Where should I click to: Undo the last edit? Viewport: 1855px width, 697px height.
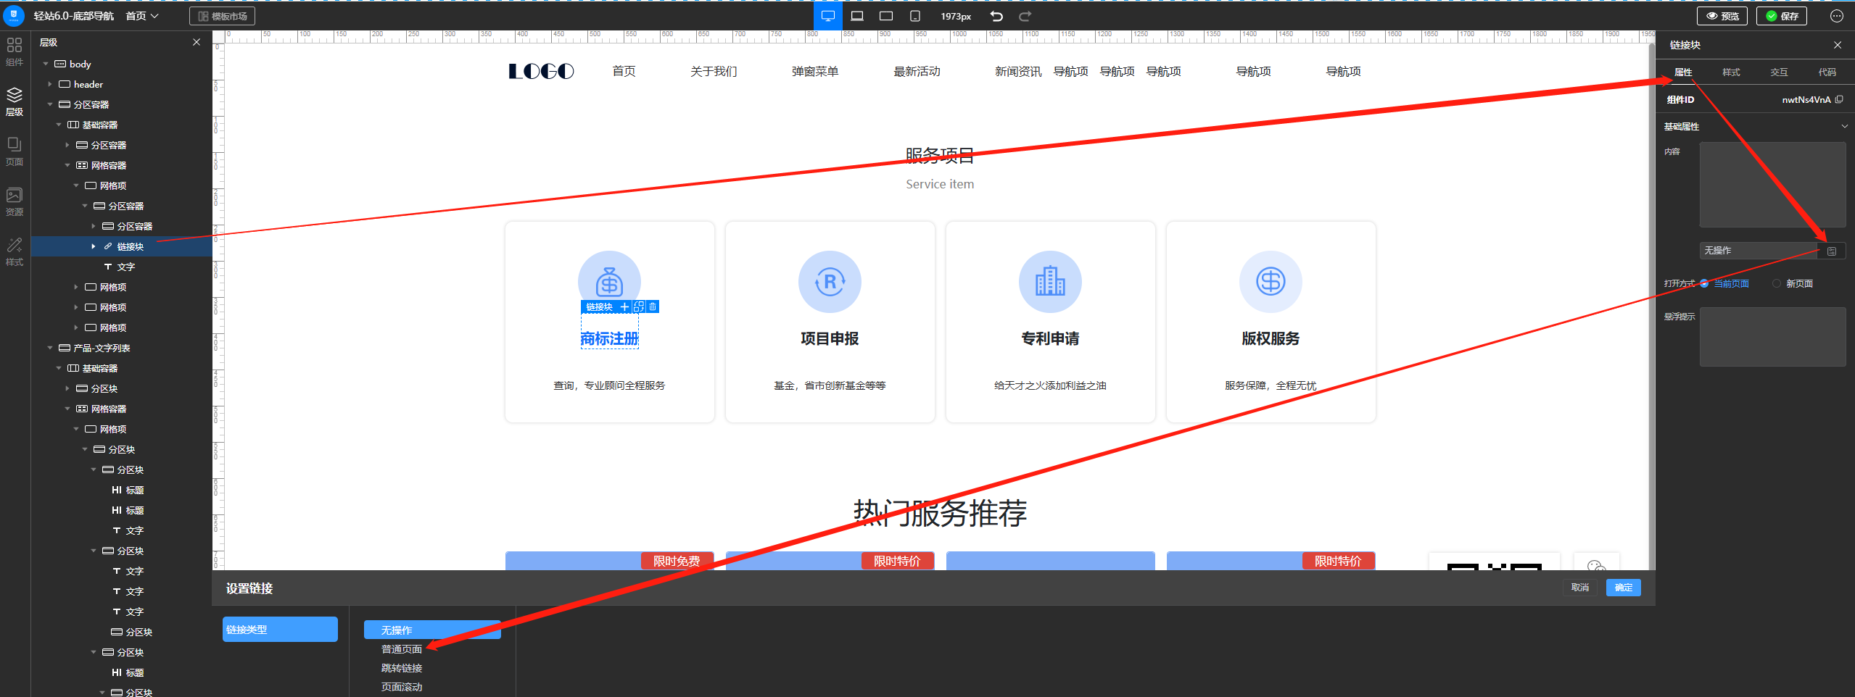996,16
